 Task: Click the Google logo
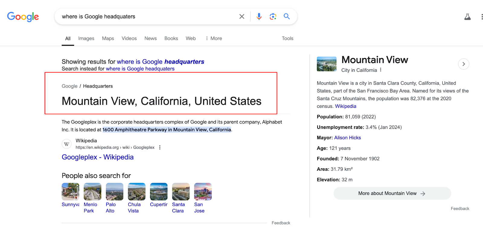click(x=23, y=17)
